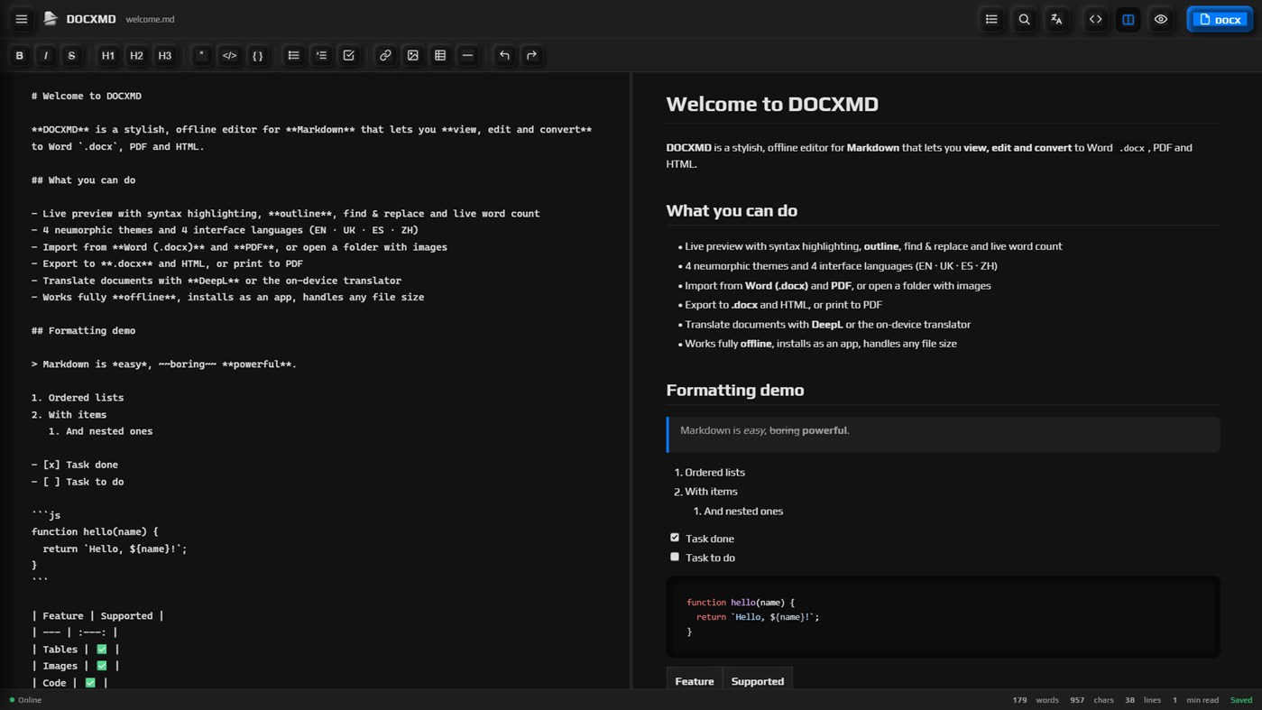This screenshot has width=1262, height=710.
Task: Switch to split view layout
Action: [1128, 19]
